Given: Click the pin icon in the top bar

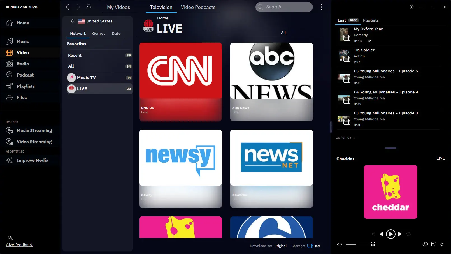Looking at the screenshot, I should pos(89,7).
